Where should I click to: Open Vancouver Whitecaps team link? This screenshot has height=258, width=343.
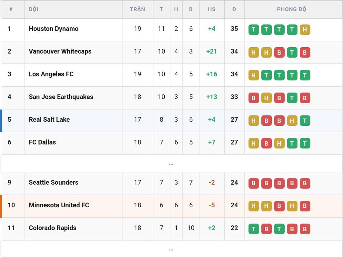(x=60, y=51)
